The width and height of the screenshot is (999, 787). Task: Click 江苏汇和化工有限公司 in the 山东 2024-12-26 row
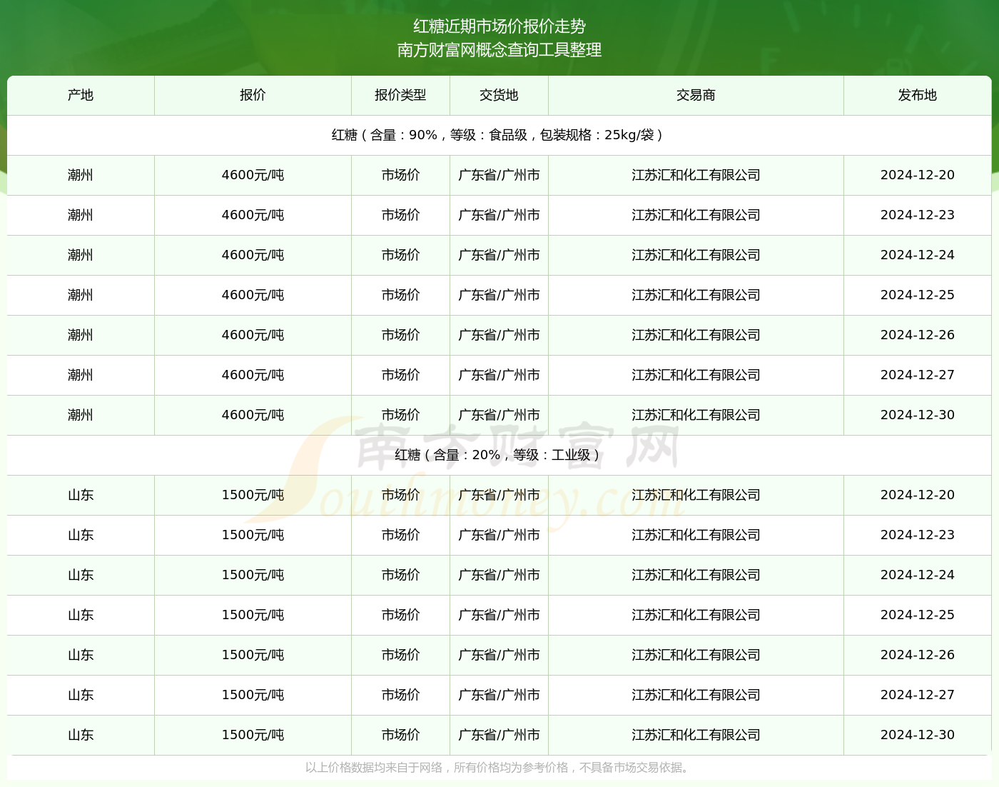[x=696, y=655]
